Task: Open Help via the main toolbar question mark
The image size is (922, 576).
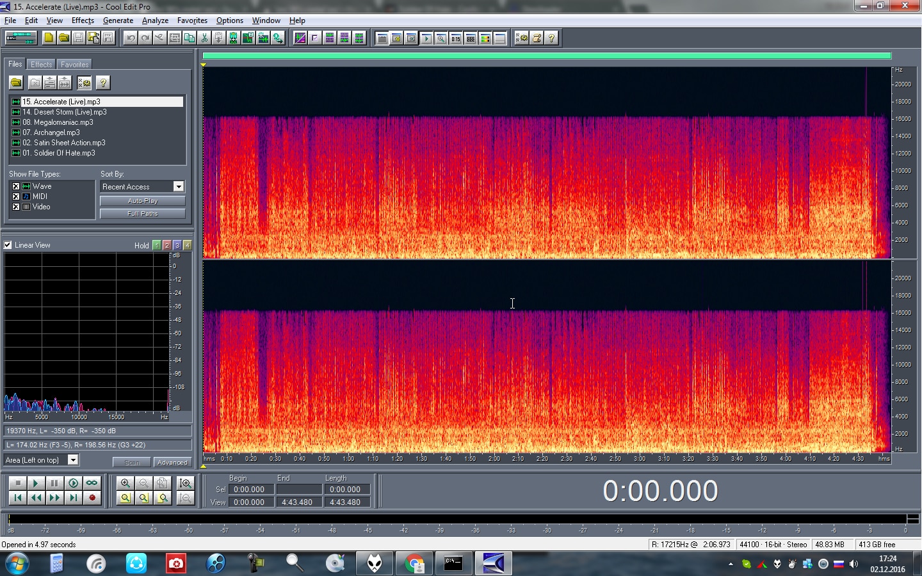Action: (x=551, y=38)
